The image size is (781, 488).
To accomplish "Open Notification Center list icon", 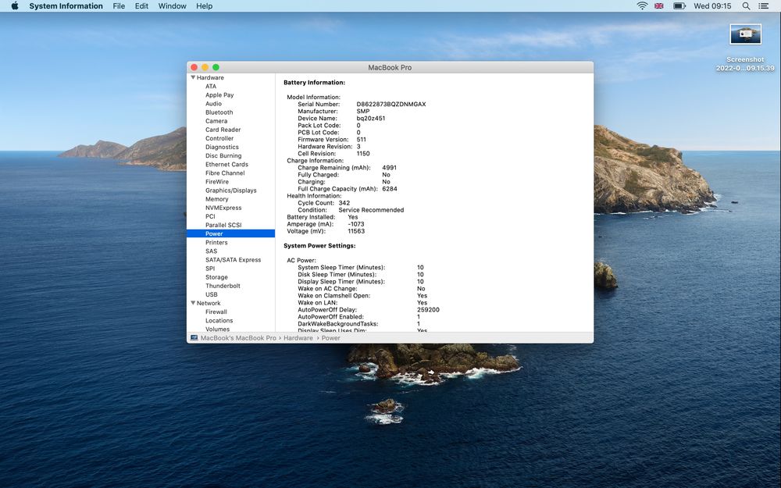I will (x=763, y=6).
